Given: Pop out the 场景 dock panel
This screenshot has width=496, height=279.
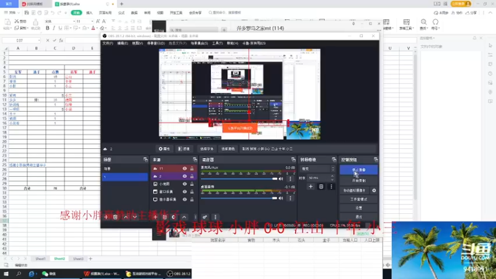Looking at the screenshot, I should pyautogui.click(x=146, y=160).
